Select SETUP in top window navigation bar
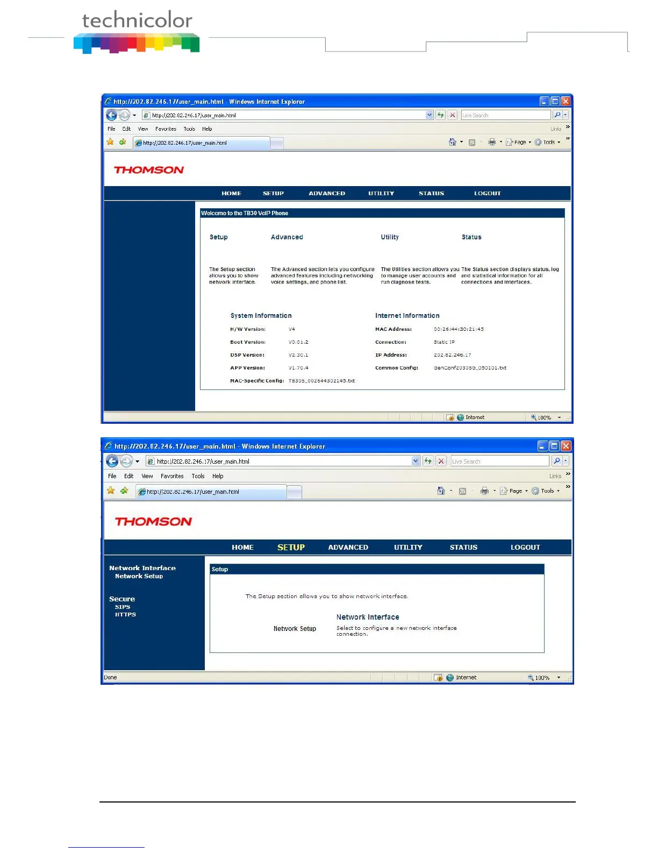658x852 pixels. click(x=273, y=194)
